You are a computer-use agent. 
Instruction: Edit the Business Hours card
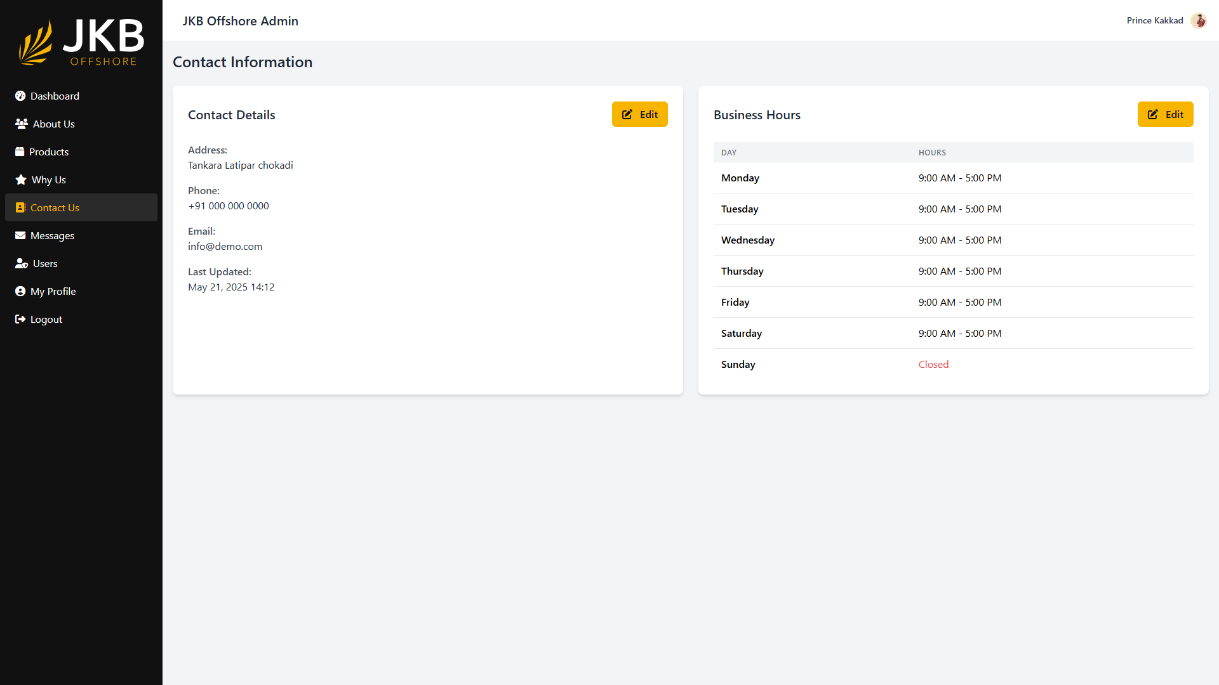click(x=1165, y=114)
